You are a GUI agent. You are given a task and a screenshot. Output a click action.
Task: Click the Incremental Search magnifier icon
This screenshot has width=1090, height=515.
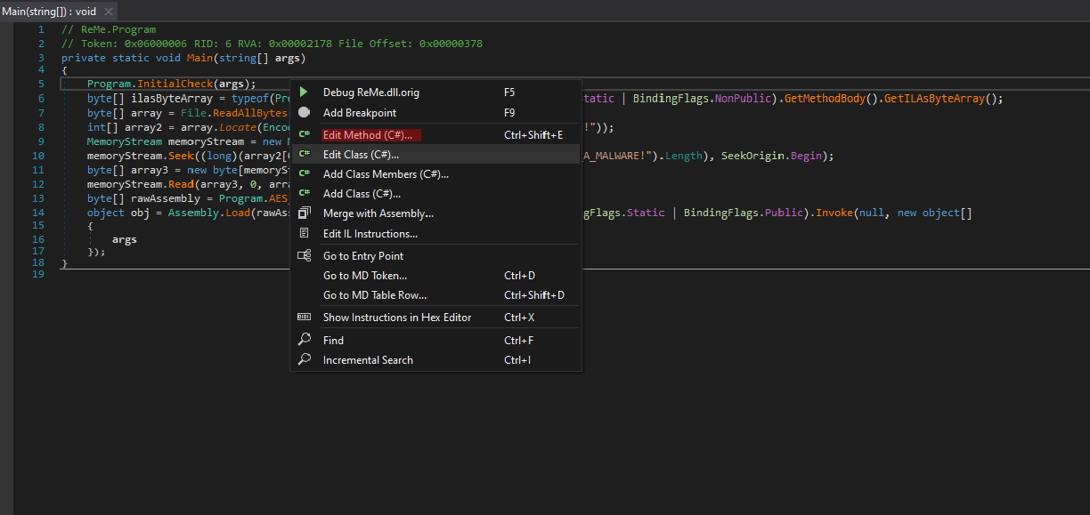pos(305,360)
